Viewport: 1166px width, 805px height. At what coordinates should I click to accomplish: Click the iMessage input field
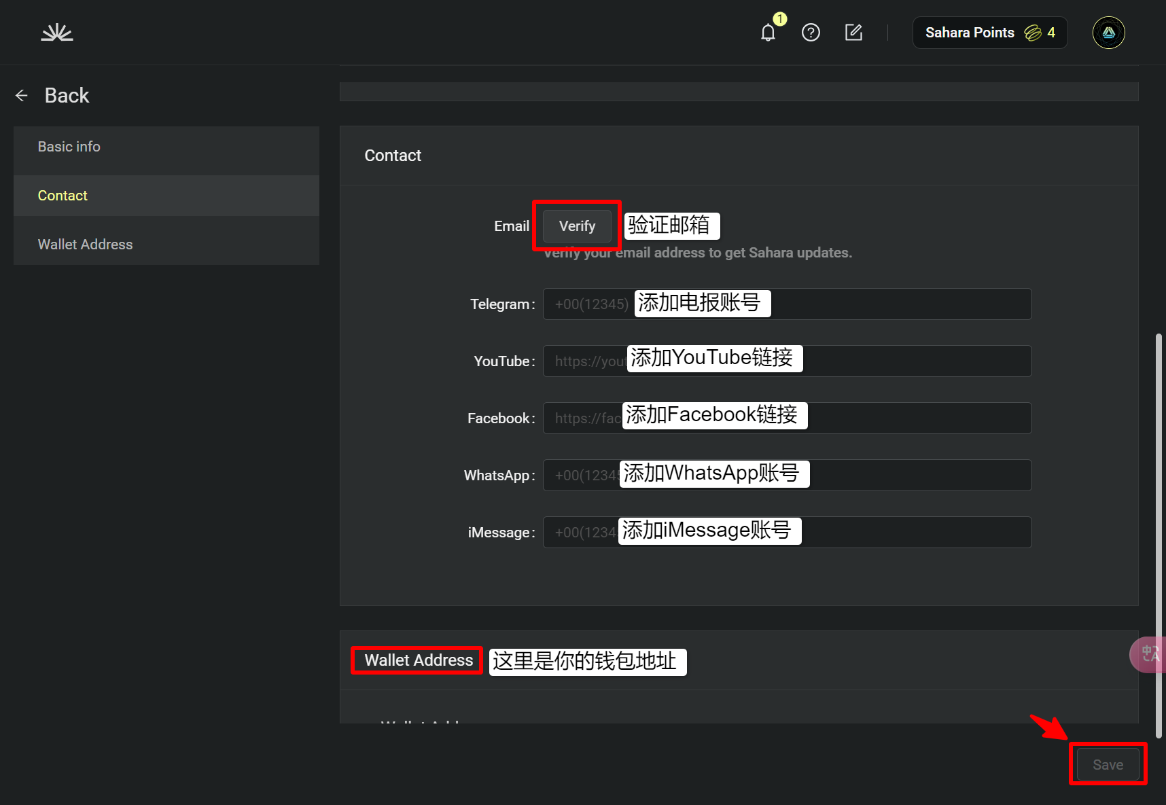(x=911, y=533)
